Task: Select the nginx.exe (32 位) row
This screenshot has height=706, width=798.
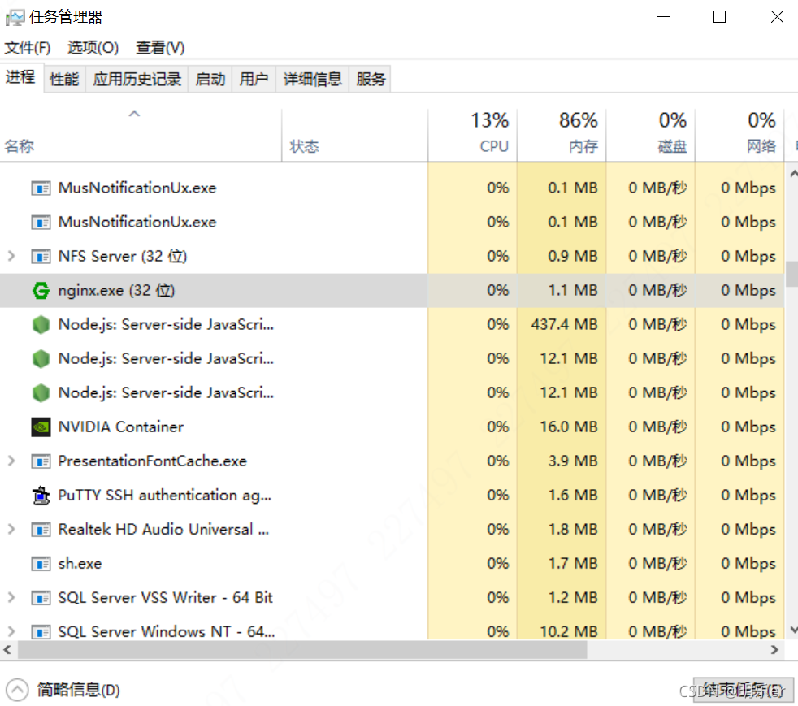Action: click(x=392, y=290)
